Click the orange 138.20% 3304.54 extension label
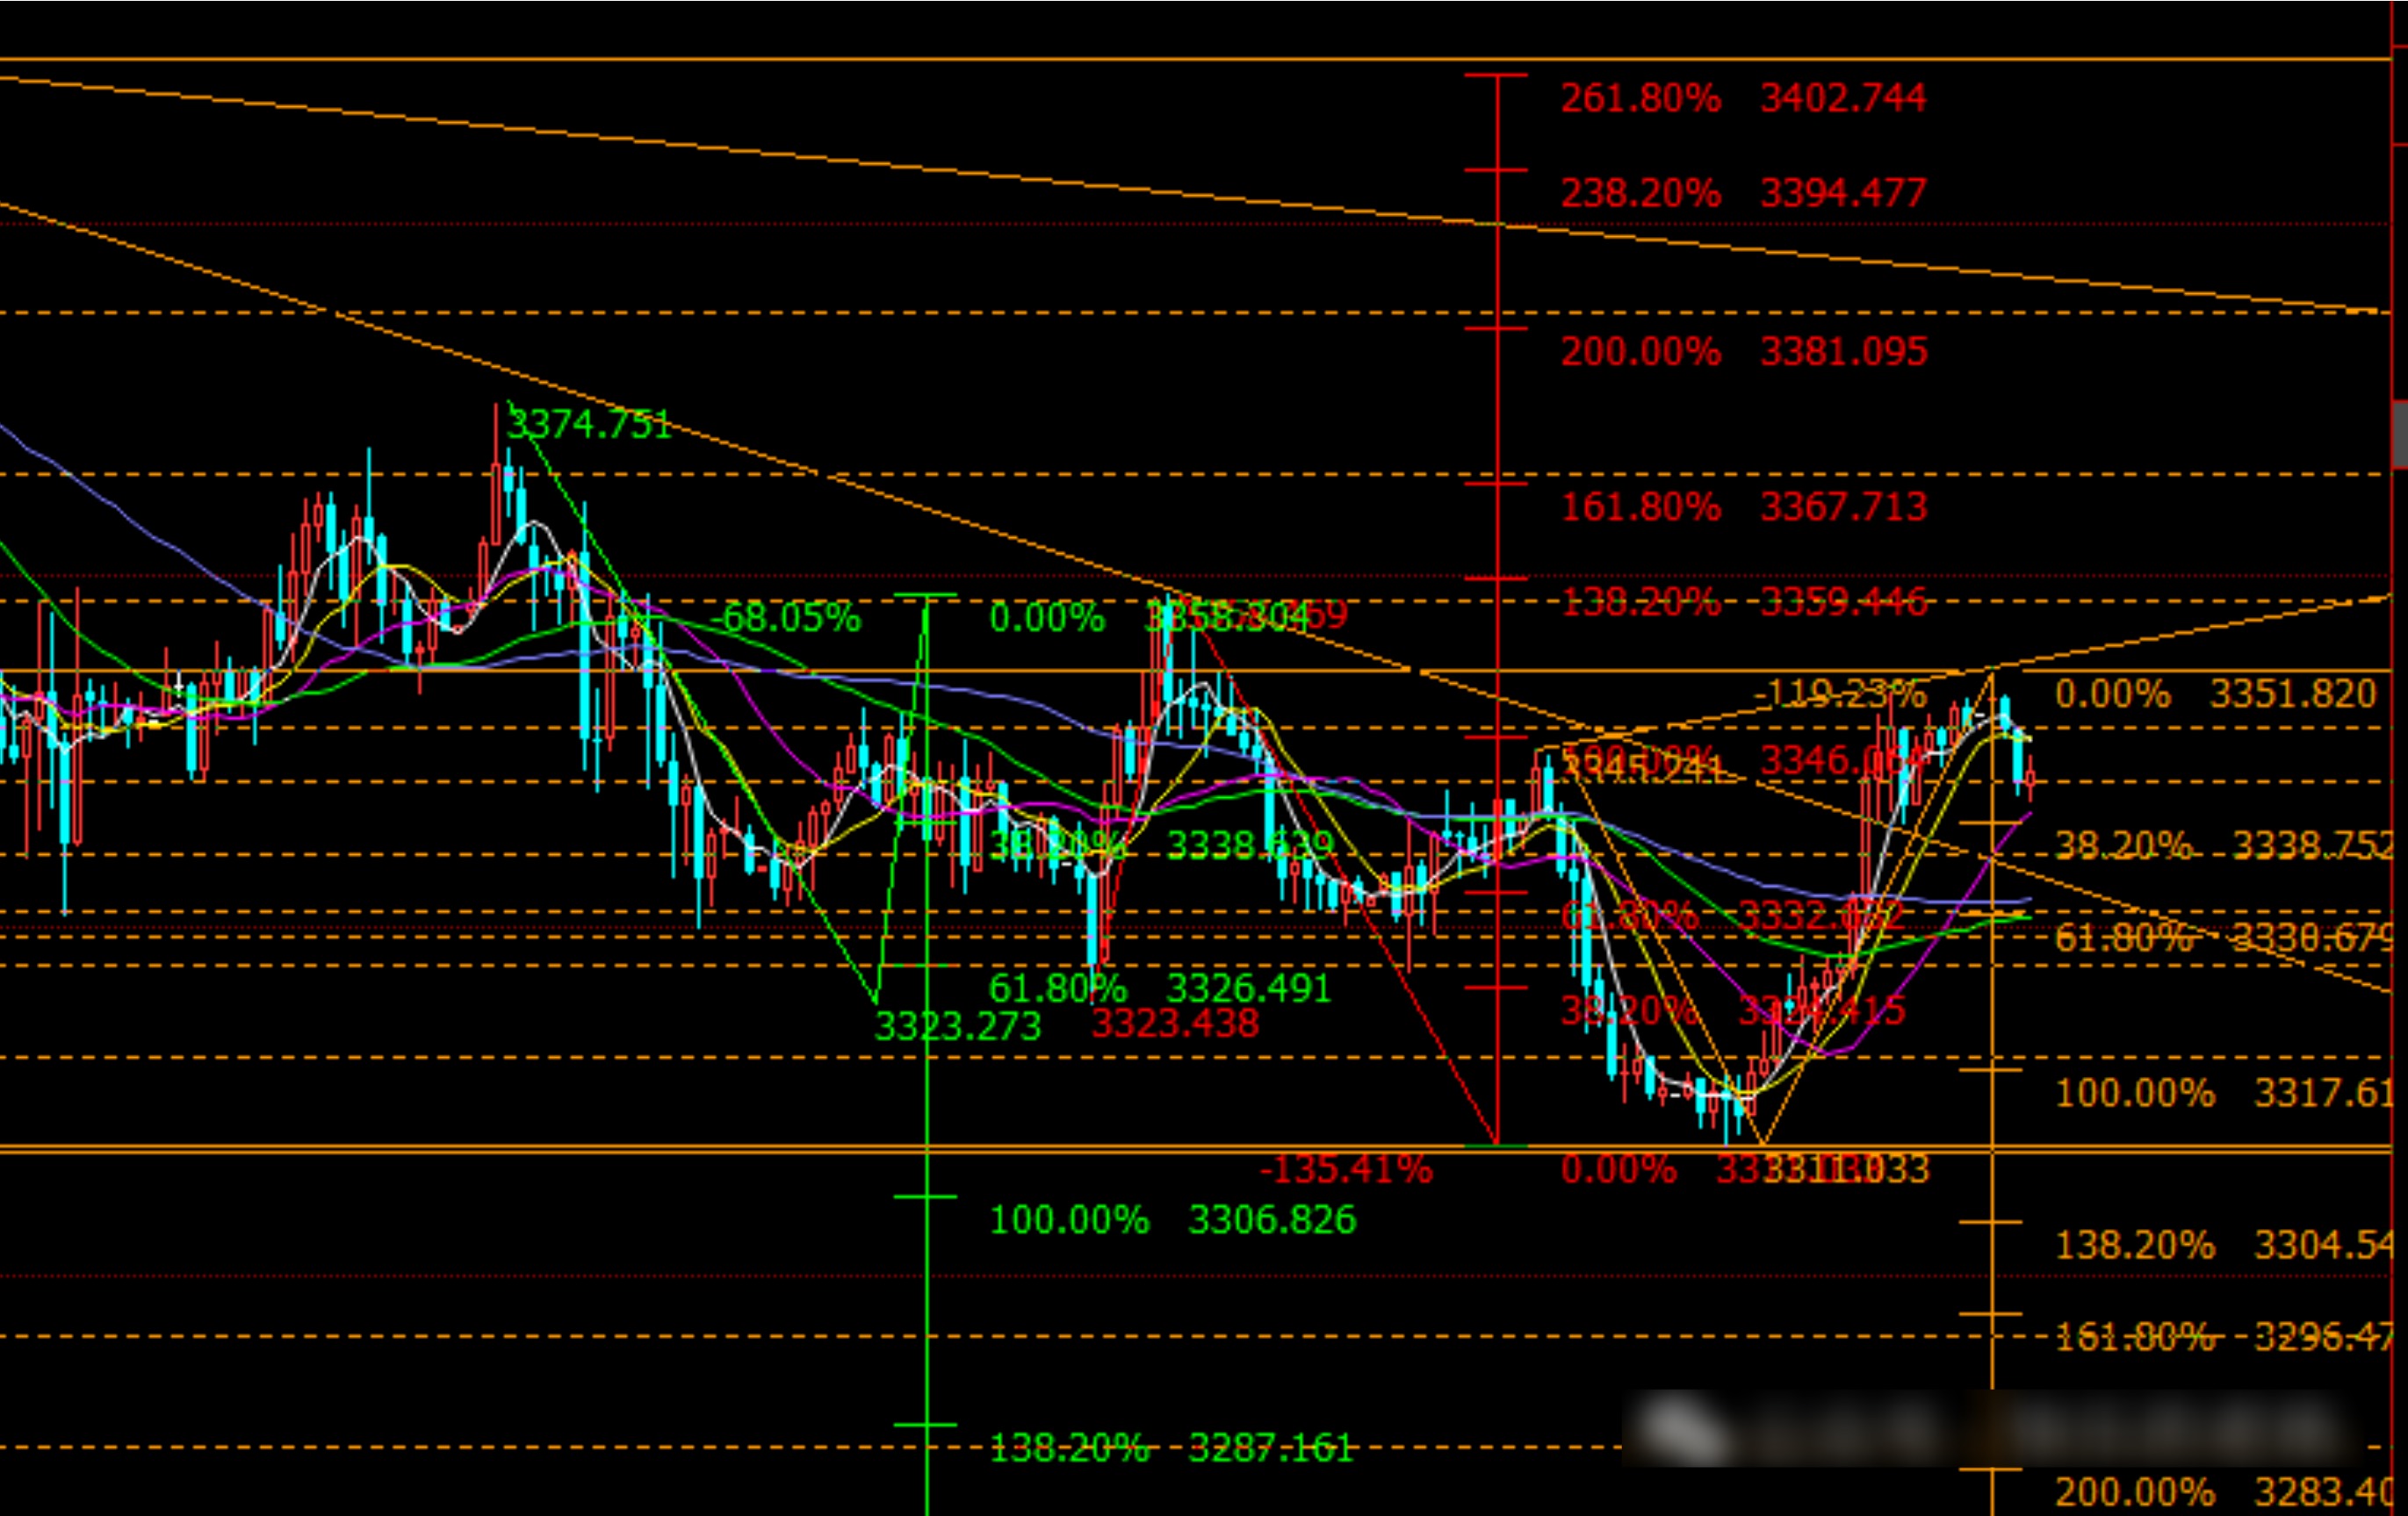This screenshot has width=2408, height=1516. 2222,1245
